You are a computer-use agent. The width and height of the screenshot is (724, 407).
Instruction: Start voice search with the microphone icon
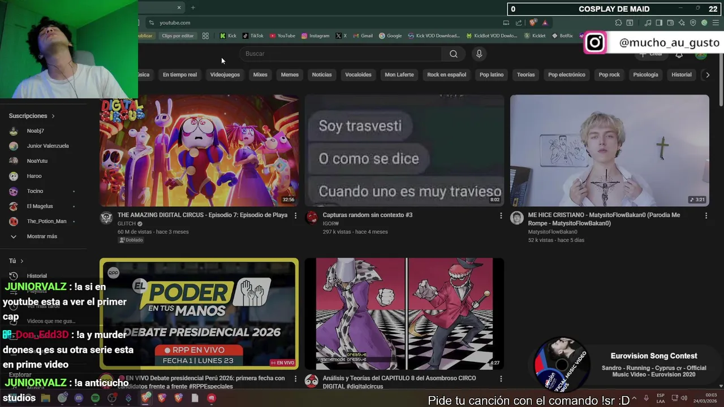(x=479, y=54)
